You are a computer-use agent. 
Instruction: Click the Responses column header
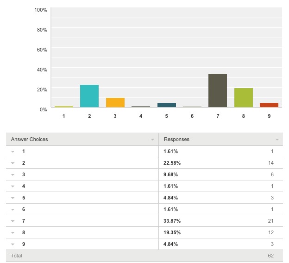point(176,139)
